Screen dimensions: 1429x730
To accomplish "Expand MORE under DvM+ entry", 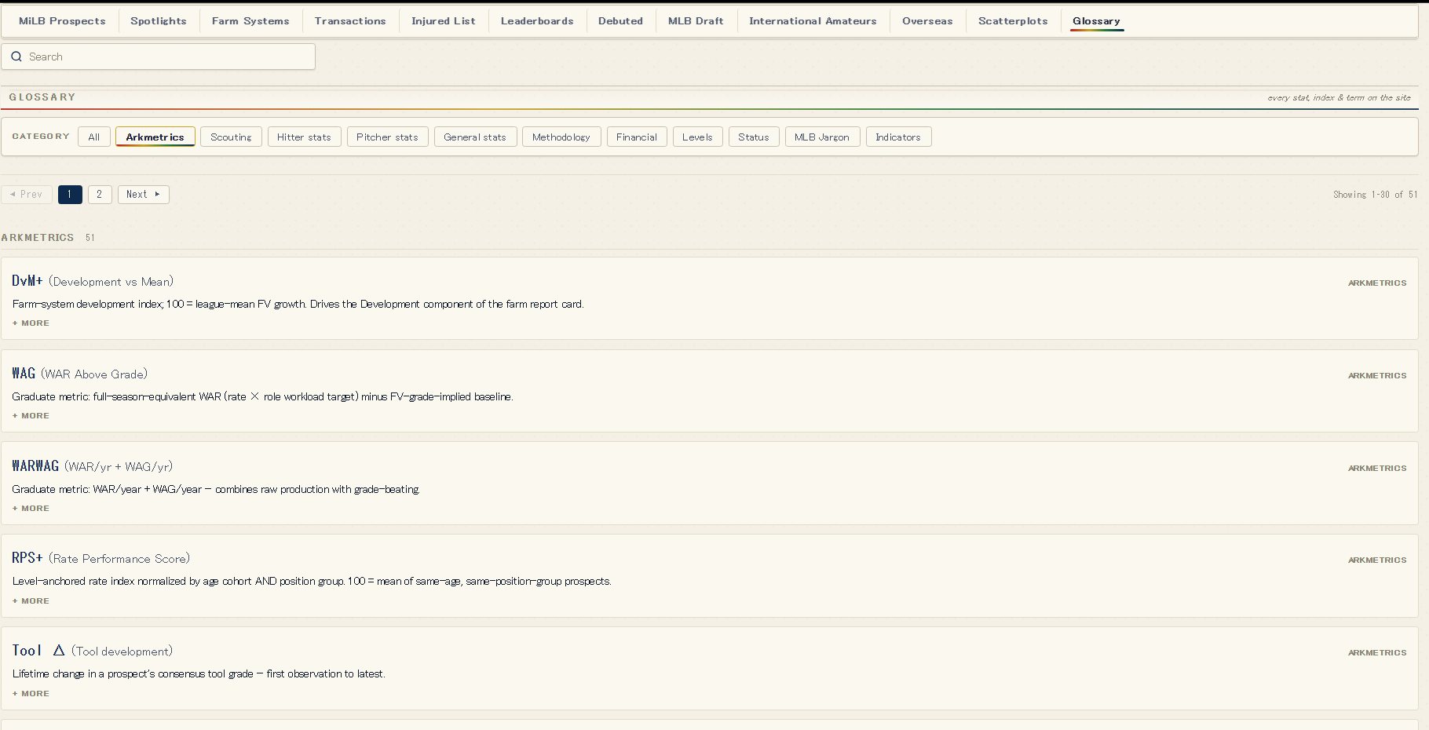I will click(31, 323).
